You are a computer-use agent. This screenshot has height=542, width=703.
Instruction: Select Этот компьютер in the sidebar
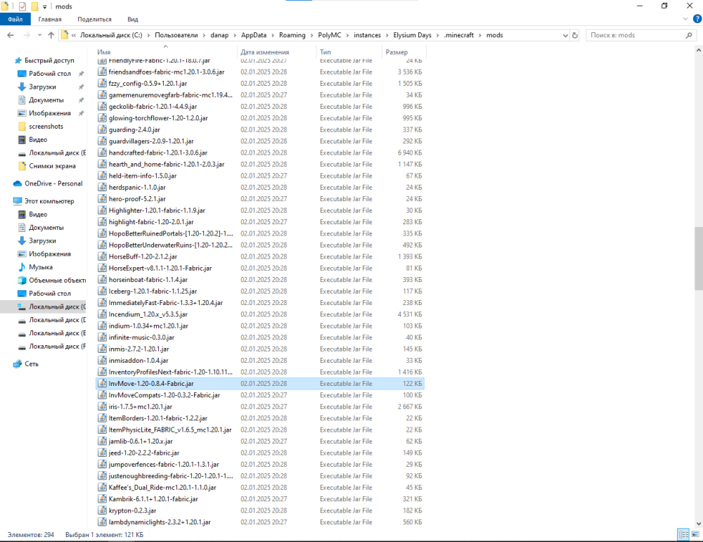[x=44, y=201]
